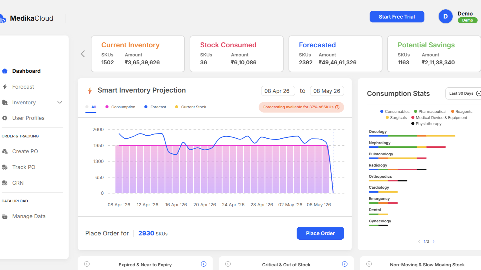Go to previous summary cards with left chevron

coord(83,54)
